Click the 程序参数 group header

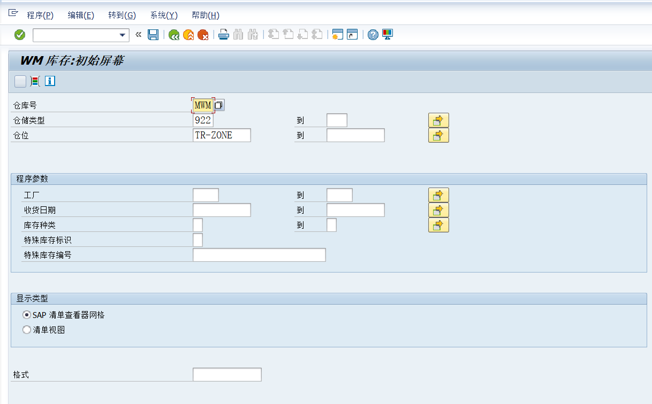pos(329,178)
